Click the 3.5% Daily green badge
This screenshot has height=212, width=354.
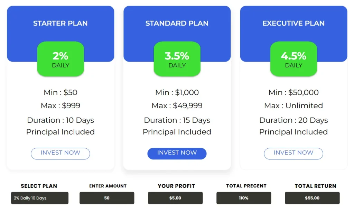tap(177, 59)
